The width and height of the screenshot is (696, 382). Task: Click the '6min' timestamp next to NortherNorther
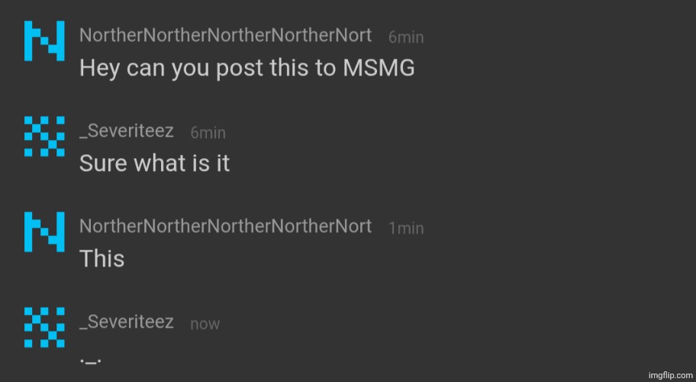406,37
